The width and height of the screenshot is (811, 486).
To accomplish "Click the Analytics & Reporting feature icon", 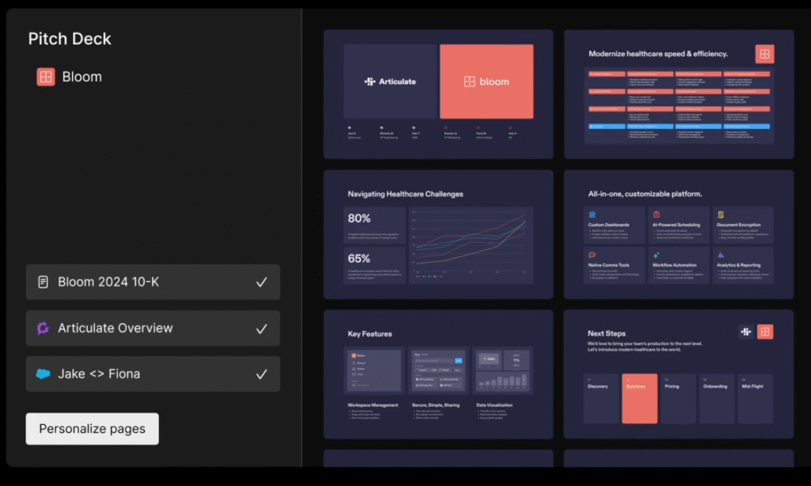I will coord(721,255).
